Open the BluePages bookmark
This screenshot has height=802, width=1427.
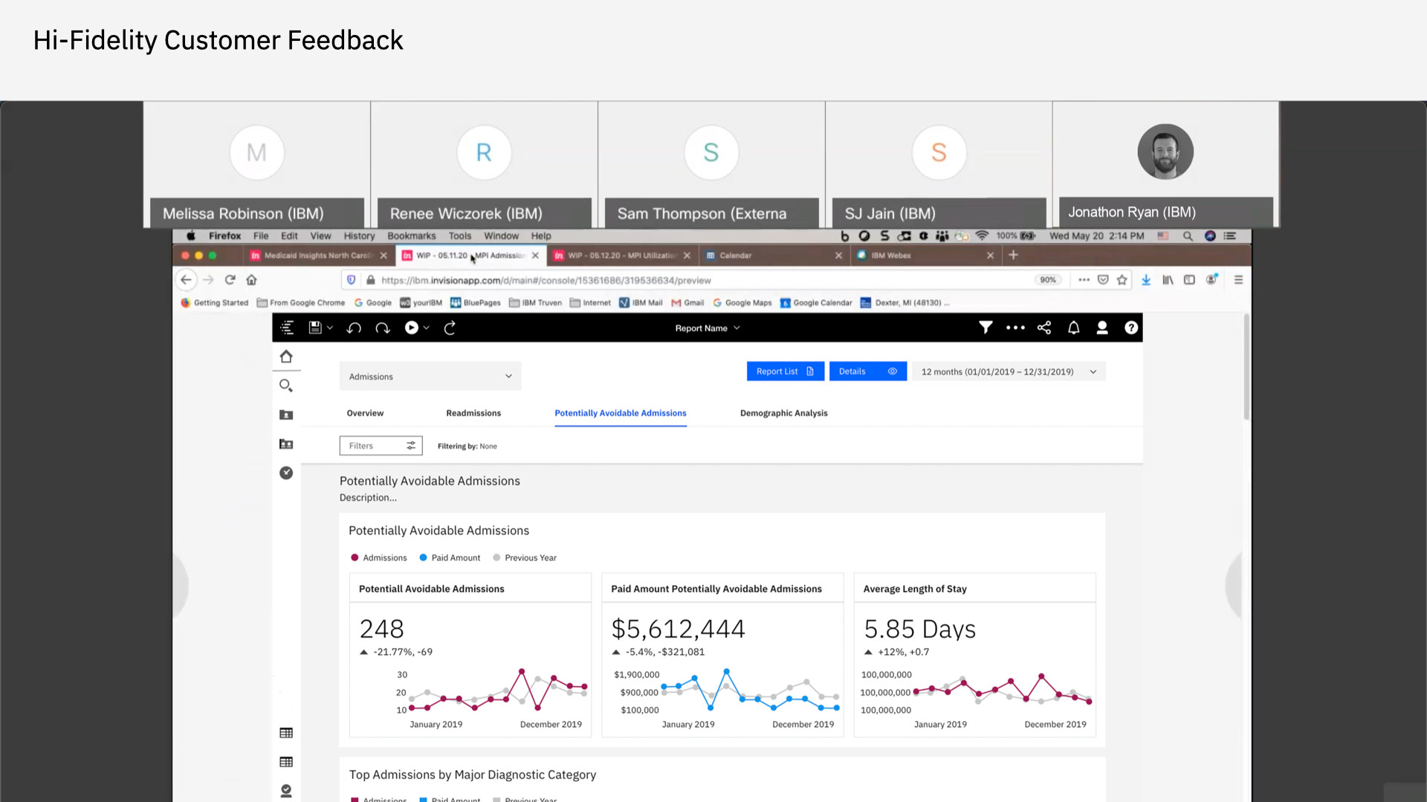click(x=476, y=303)
